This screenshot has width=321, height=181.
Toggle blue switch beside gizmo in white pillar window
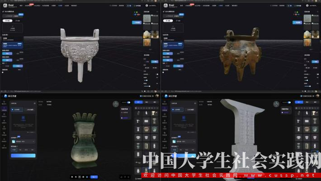(x=289, y=102)
